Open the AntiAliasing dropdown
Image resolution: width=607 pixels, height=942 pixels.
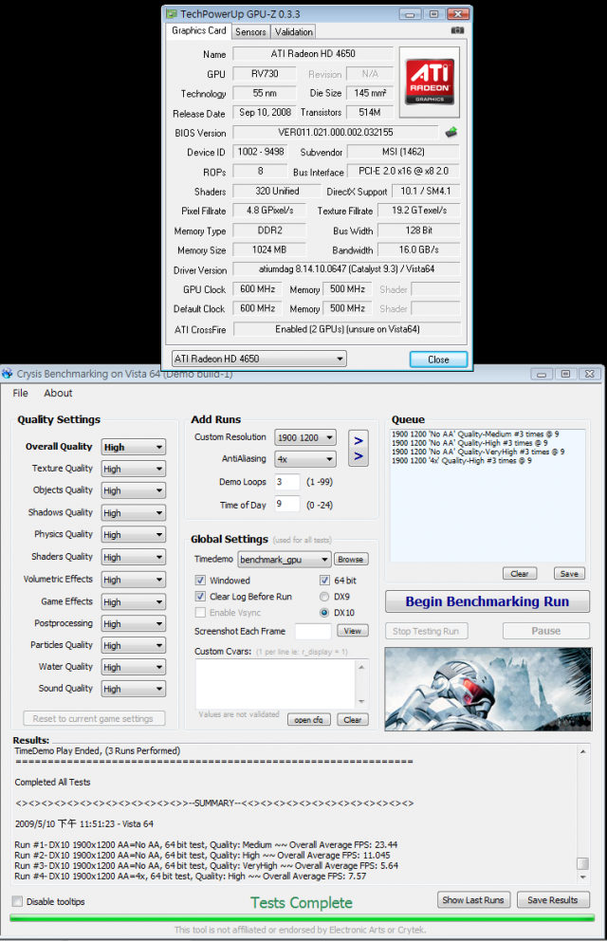pos(305,459)
